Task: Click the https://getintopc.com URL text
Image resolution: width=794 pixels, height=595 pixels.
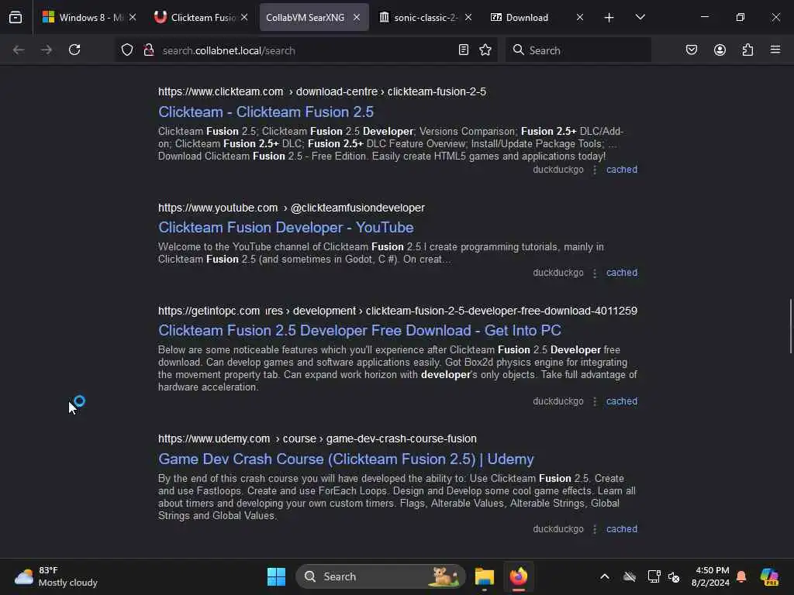Action: [x=209, y=311]
